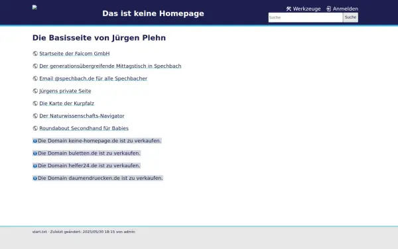This screenshot has height=249, width=398.
Task: Open the generationsübergreifende Mittagstisch in Spechbach link
Action: [110, 66]
